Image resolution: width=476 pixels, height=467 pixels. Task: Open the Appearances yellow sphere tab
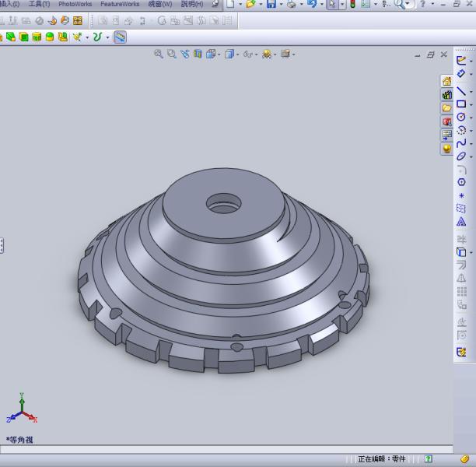click(x=447, y=149)
